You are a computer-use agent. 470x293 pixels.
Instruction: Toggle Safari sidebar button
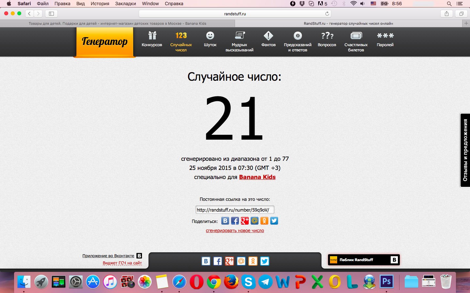(51, 14)
